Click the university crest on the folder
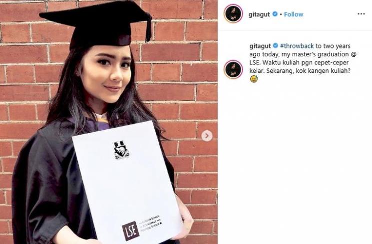The image size is (372, 244). point(121,150)
